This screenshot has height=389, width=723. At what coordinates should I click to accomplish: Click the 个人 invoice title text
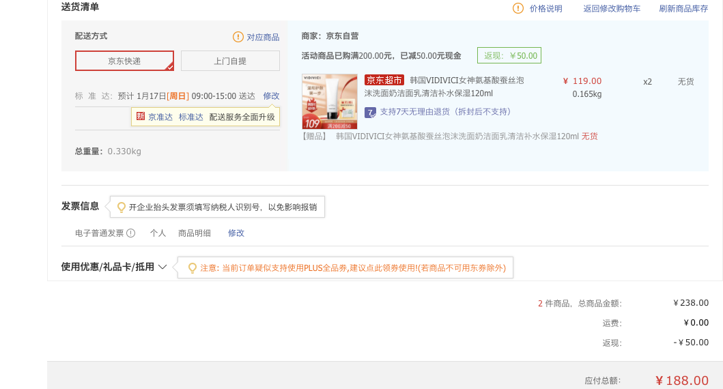pos(158,233)
